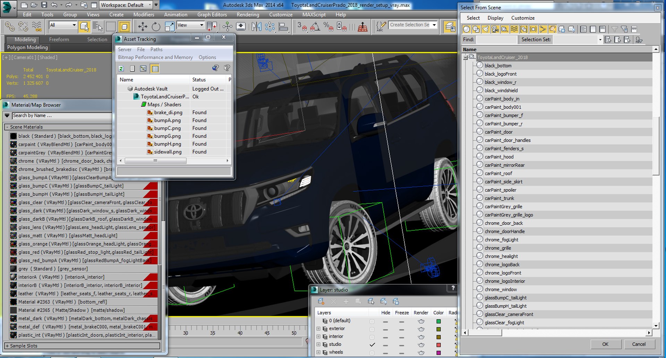Viewport: 666px width, 358px height.
Task: Click Create New Layer icon in Layer dialog
Action: [321, 301]
